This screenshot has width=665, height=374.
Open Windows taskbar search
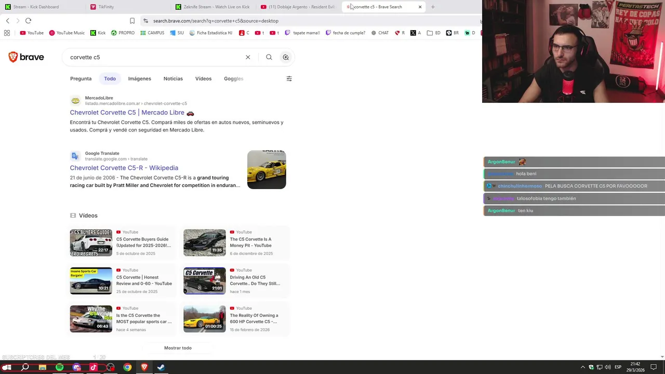pos(25,367)
